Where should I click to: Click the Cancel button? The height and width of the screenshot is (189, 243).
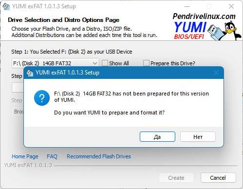(x=218, y=178)
